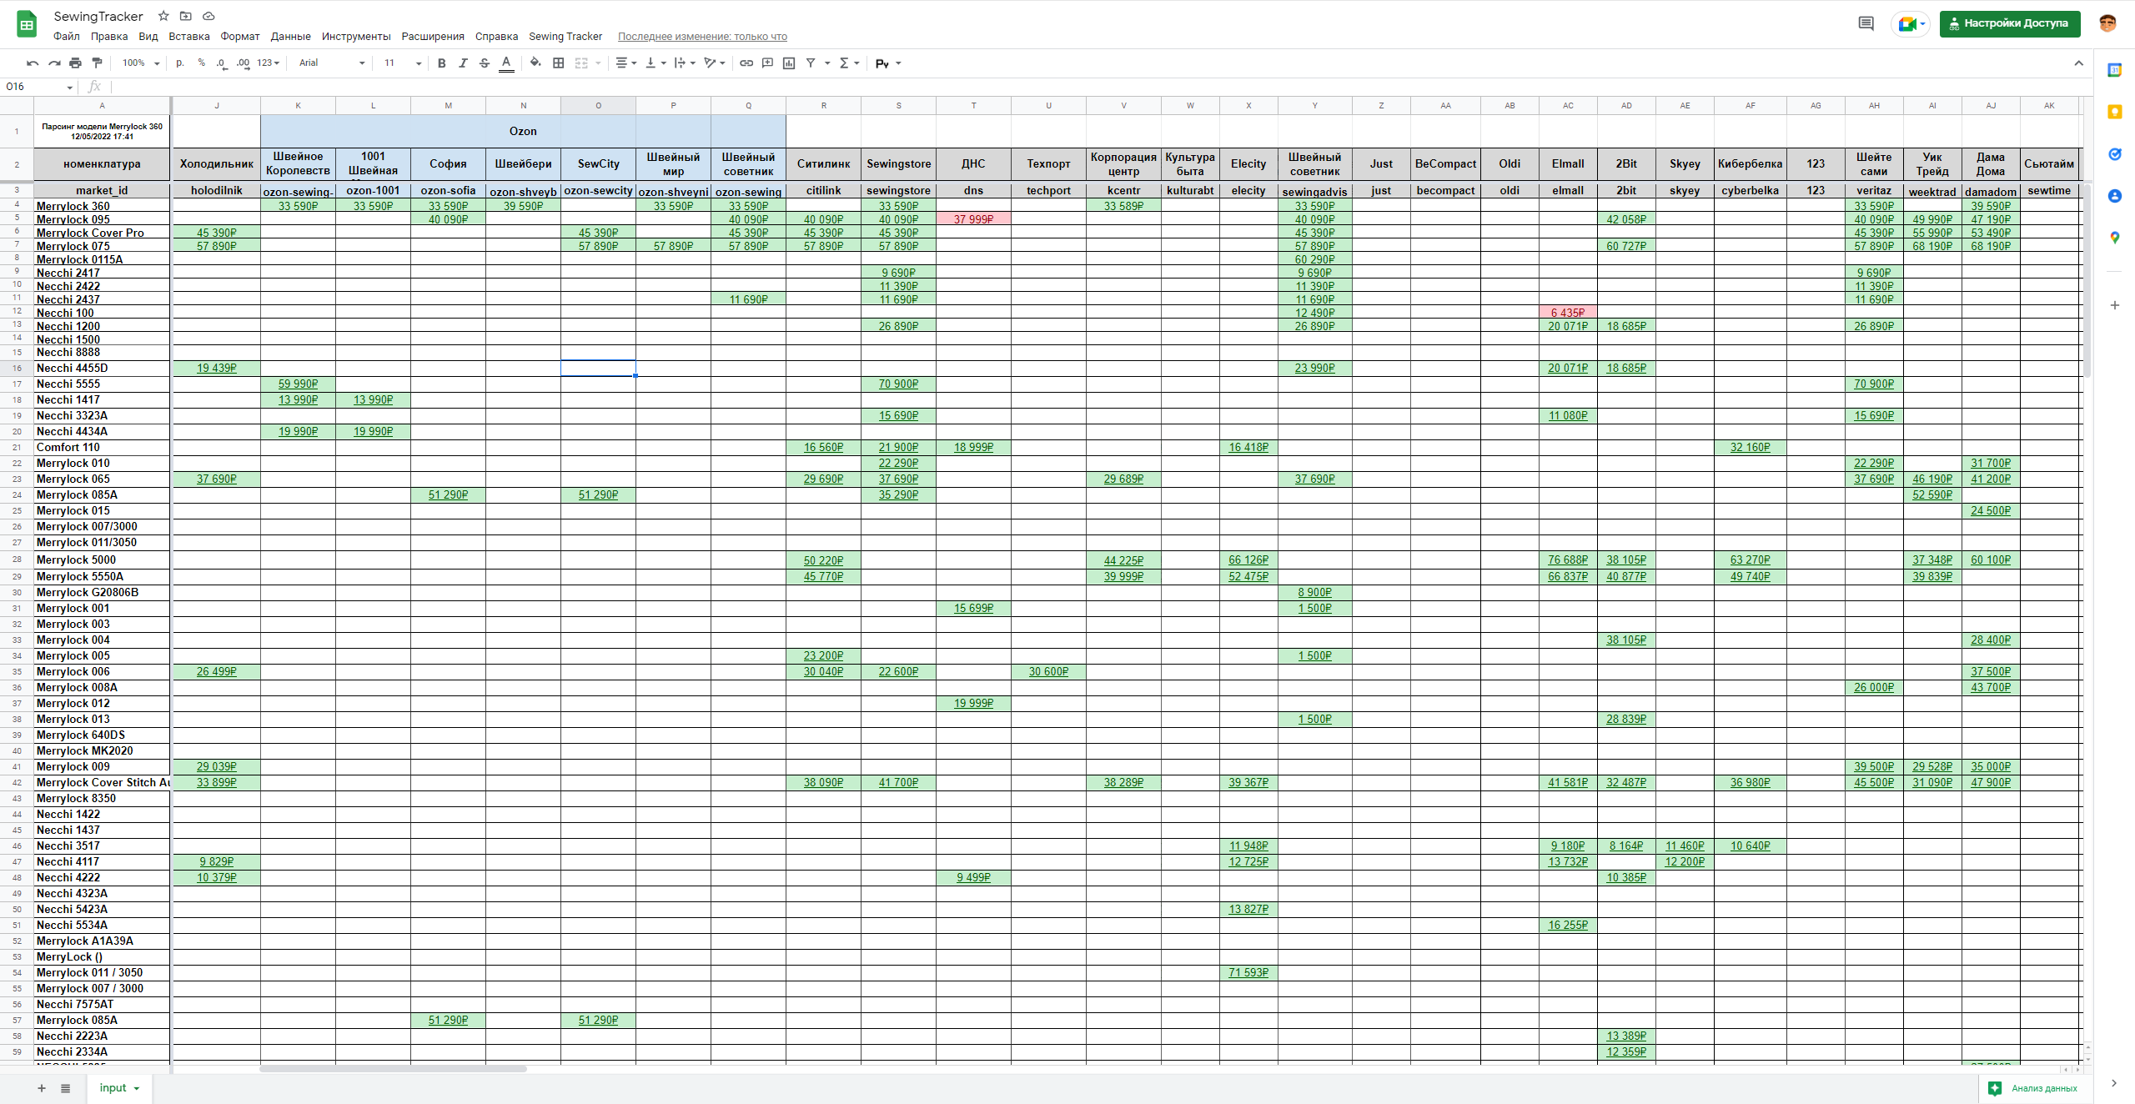Click the Настройки Доступа share button
The image size is (2135, 1104).
(x=2009, y=23)
